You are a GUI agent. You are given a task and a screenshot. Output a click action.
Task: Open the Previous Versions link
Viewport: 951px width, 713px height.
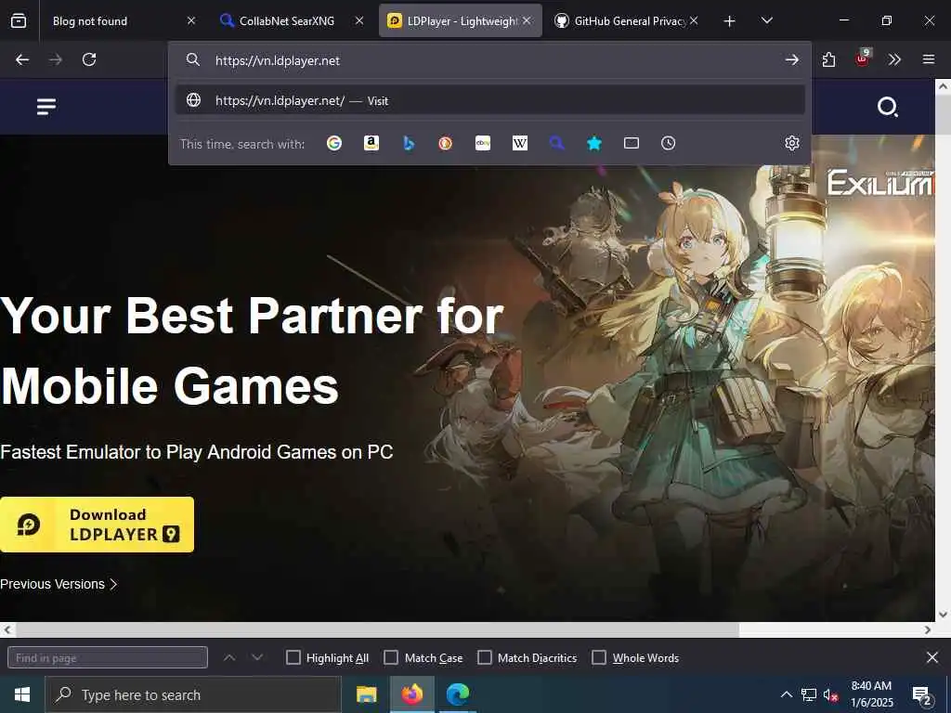point(59,584)
